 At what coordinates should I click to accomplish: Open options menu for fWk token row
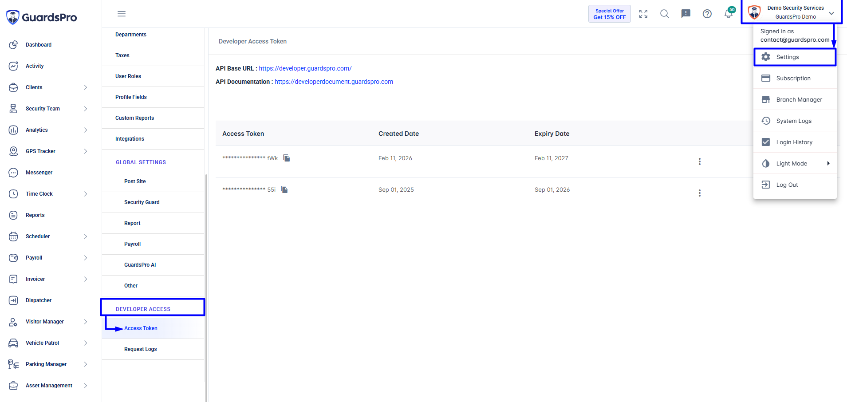tap(700, 162)
